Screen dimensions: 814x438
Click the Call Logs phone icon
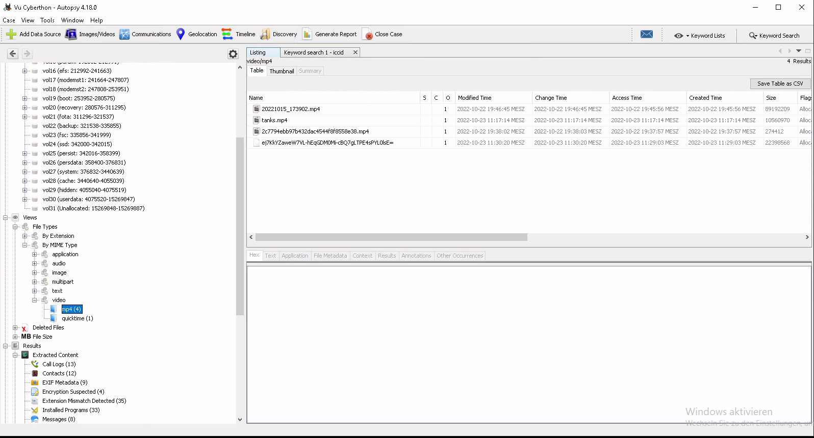[35, 364]
